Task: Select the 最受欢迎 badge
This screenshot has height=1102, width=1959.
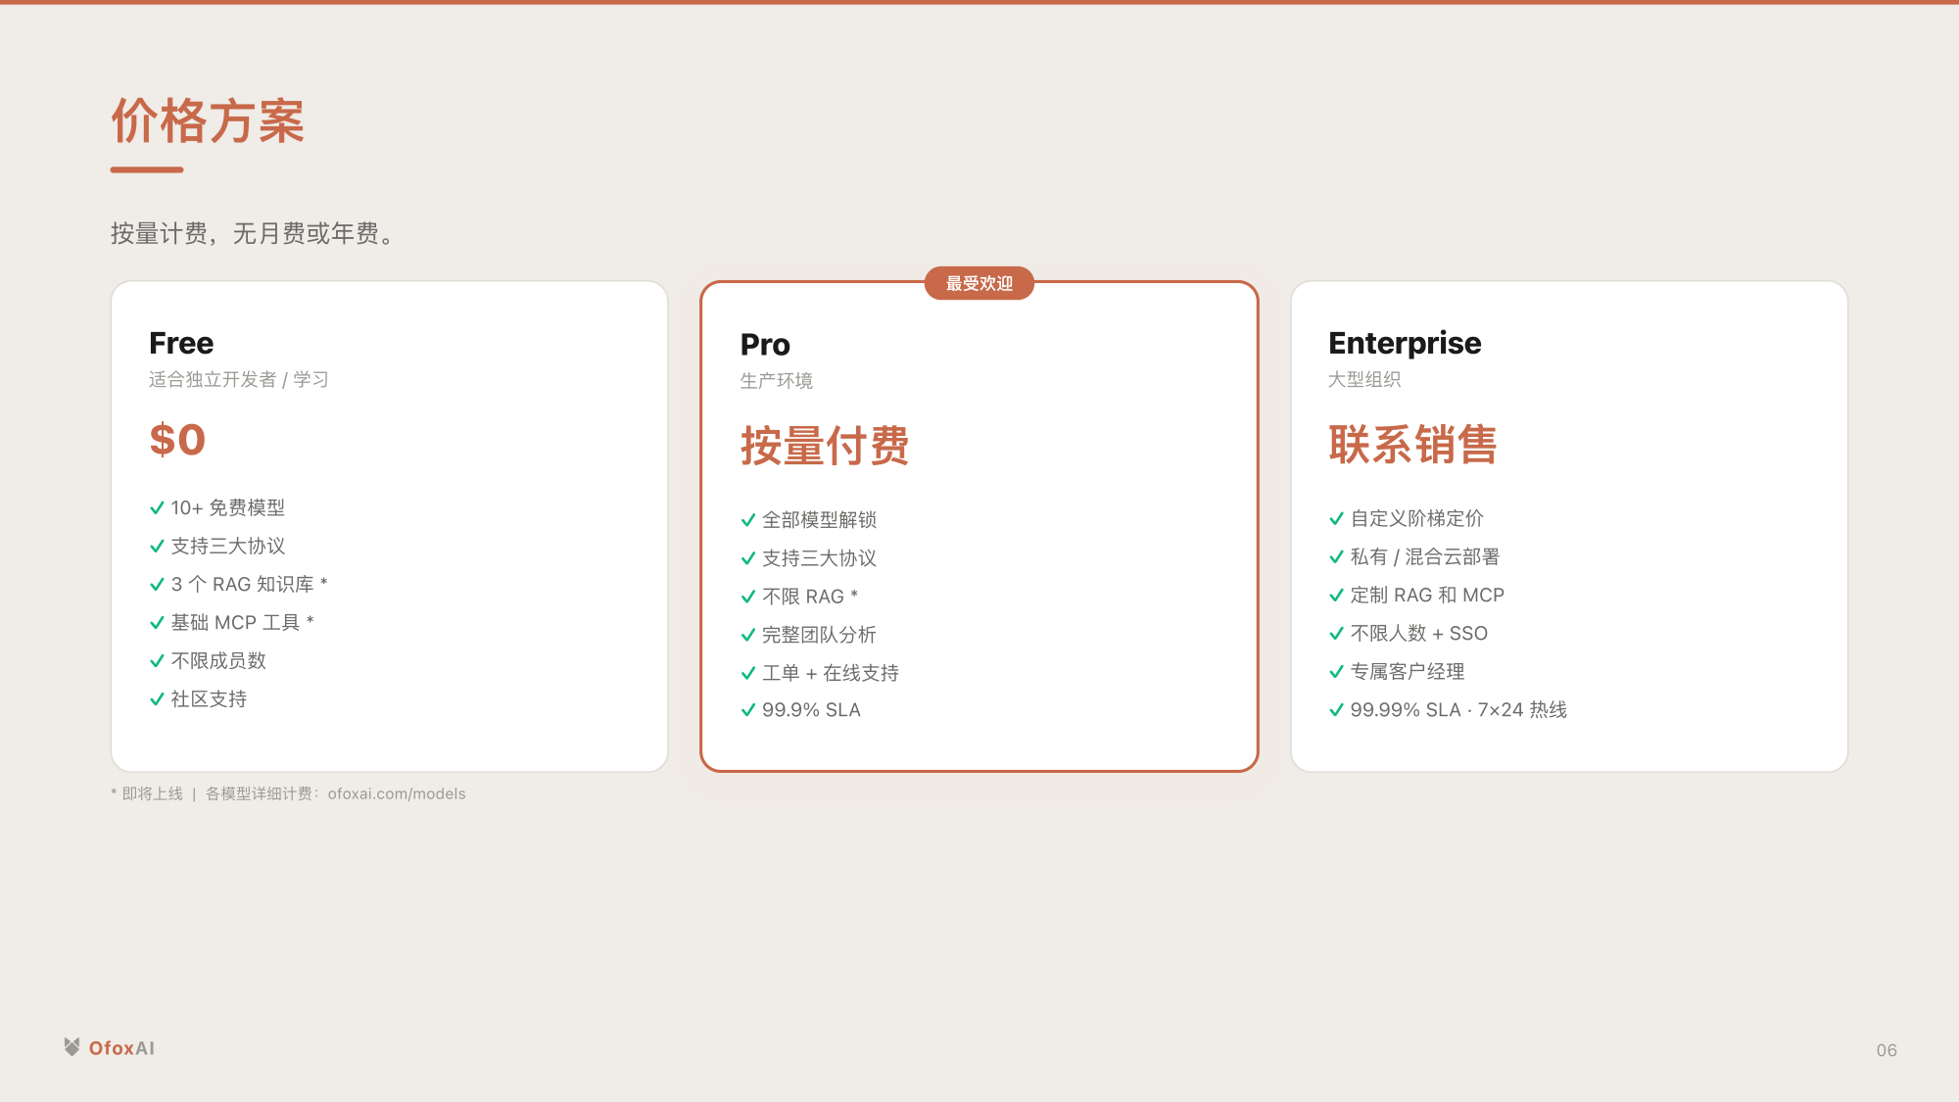Action: click(979, 284)
